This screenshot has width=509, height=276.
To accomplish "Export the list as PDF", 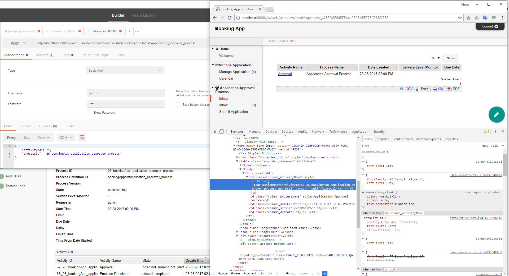I will 456,89.
